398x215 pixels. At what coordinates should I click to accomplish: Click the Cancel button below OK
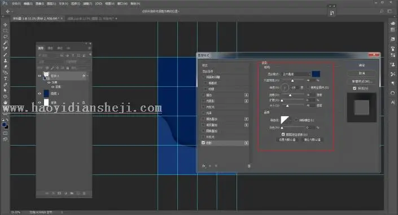[x=362, y=73]
